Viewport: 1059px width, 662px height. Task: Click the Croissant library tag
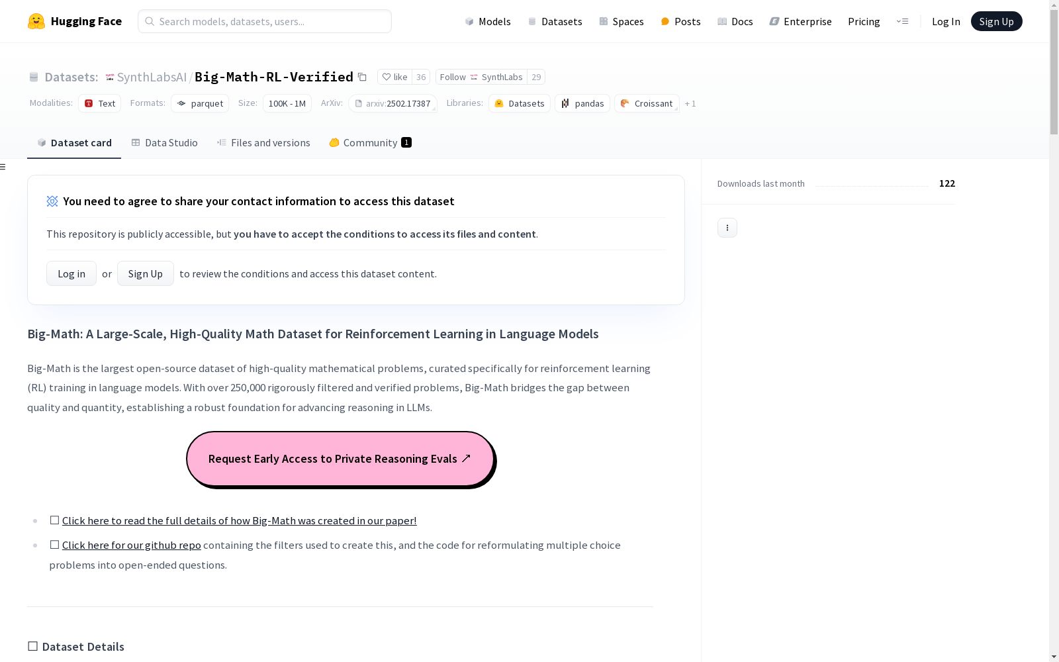(x=647, y=103)
